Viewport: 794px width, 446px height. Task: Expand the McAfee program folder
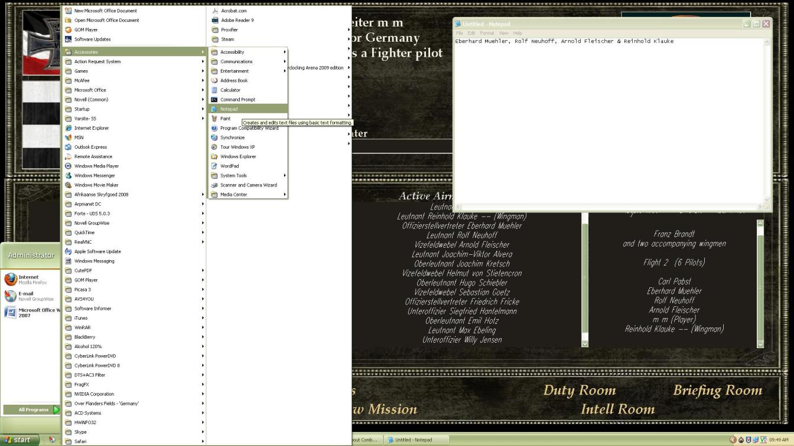(135, 80)
